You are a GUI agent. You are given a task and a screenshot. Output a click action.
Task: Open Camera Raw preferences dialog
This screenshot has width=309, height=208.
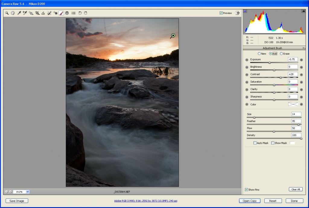(73, 13)
